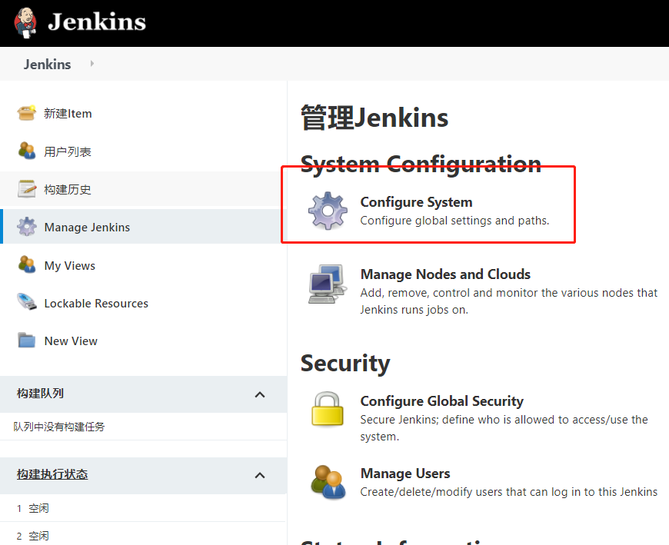This screenshot has width=669, height=545.
Task: Open Configure Global Security
Action: click(442, 401)
